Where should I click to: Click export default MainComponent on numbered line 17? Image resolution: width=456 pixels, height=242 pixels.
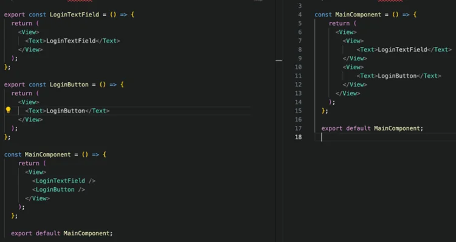(372, 128)
